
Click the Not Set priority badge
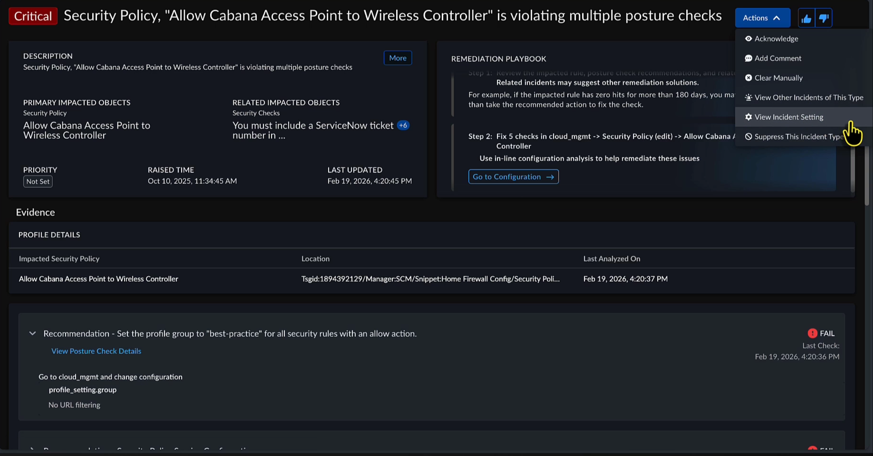(x=38, y=182)
